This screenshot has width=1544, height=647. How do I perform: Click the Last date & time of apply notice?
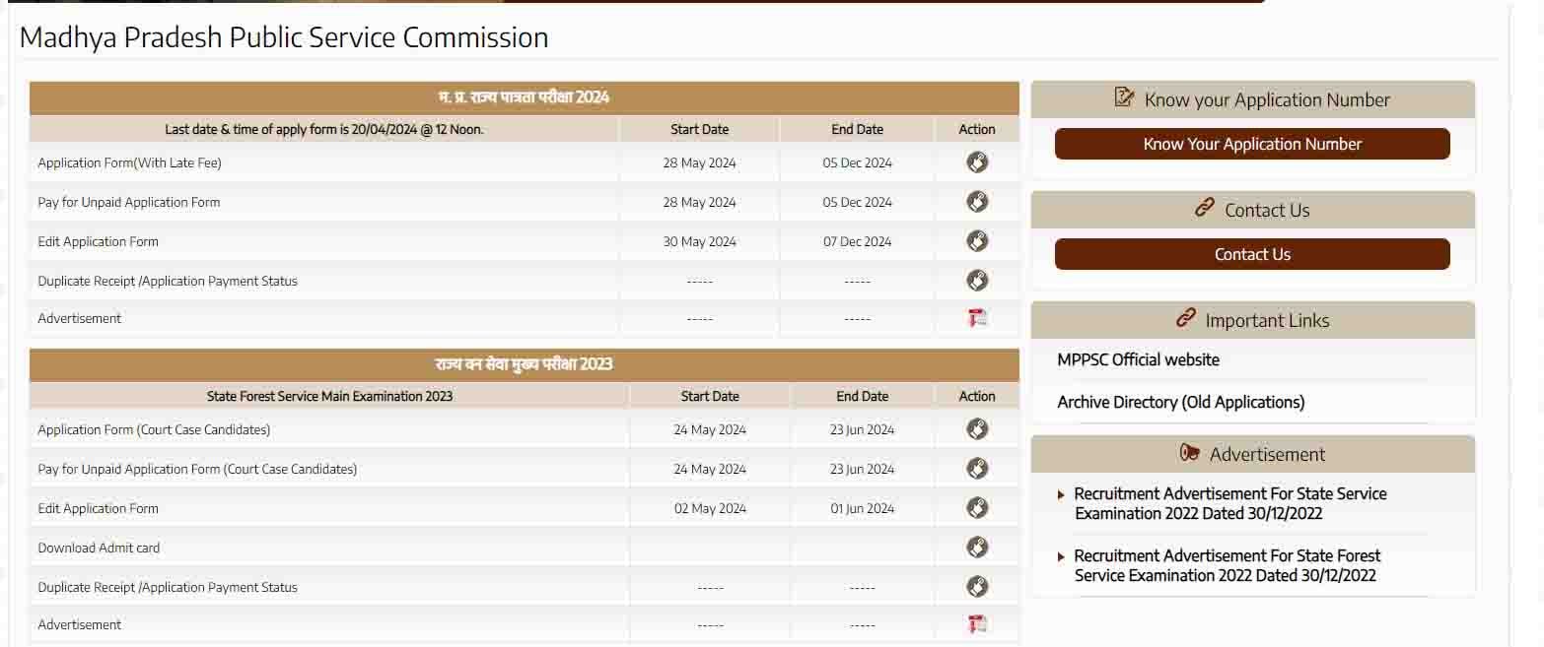(324, 130)
